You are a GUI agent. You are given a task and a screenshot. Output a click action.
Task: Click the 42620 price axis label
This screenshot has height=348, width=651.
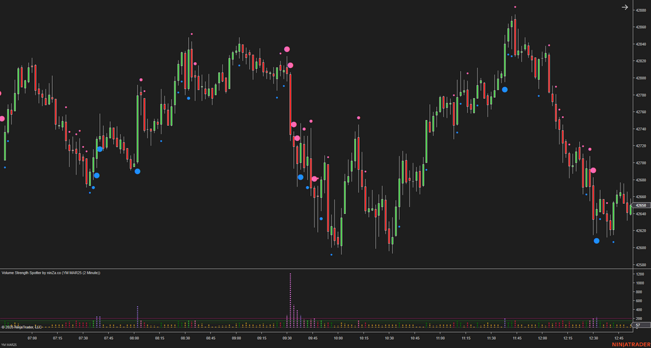[641, 231]
